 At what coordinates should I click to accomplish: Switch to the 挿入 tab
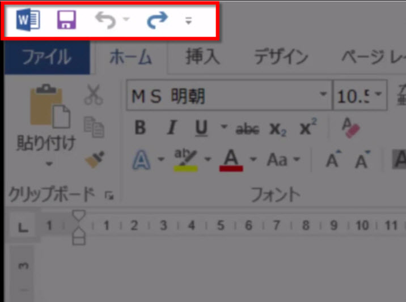[202, 57]
